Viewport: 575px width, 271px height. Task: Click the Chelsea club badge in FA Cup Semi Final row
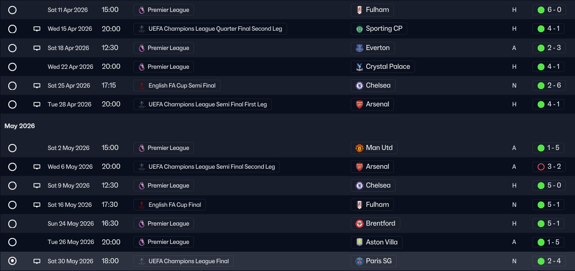[359, 85]
